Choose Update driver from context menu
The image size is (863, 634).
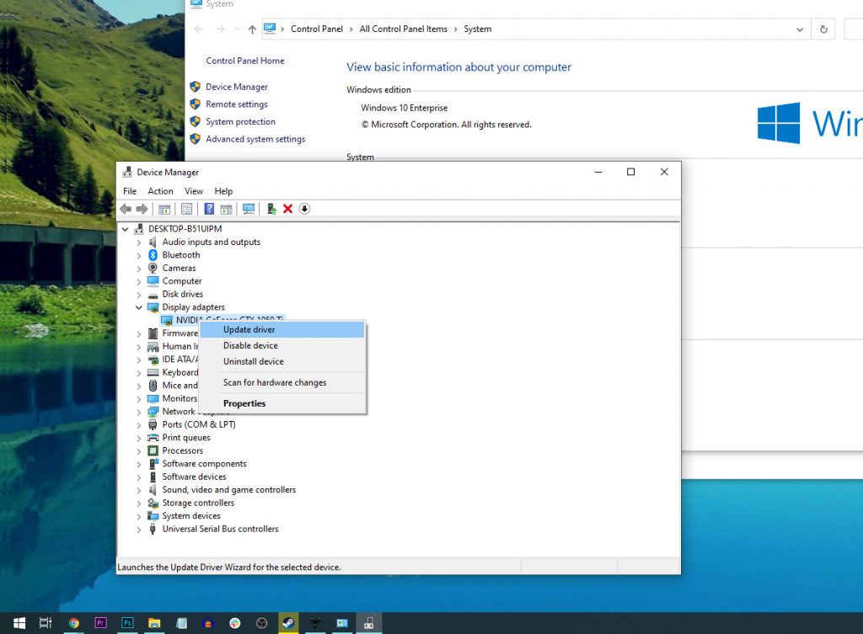pyautogui.click(x=281, y=329)
